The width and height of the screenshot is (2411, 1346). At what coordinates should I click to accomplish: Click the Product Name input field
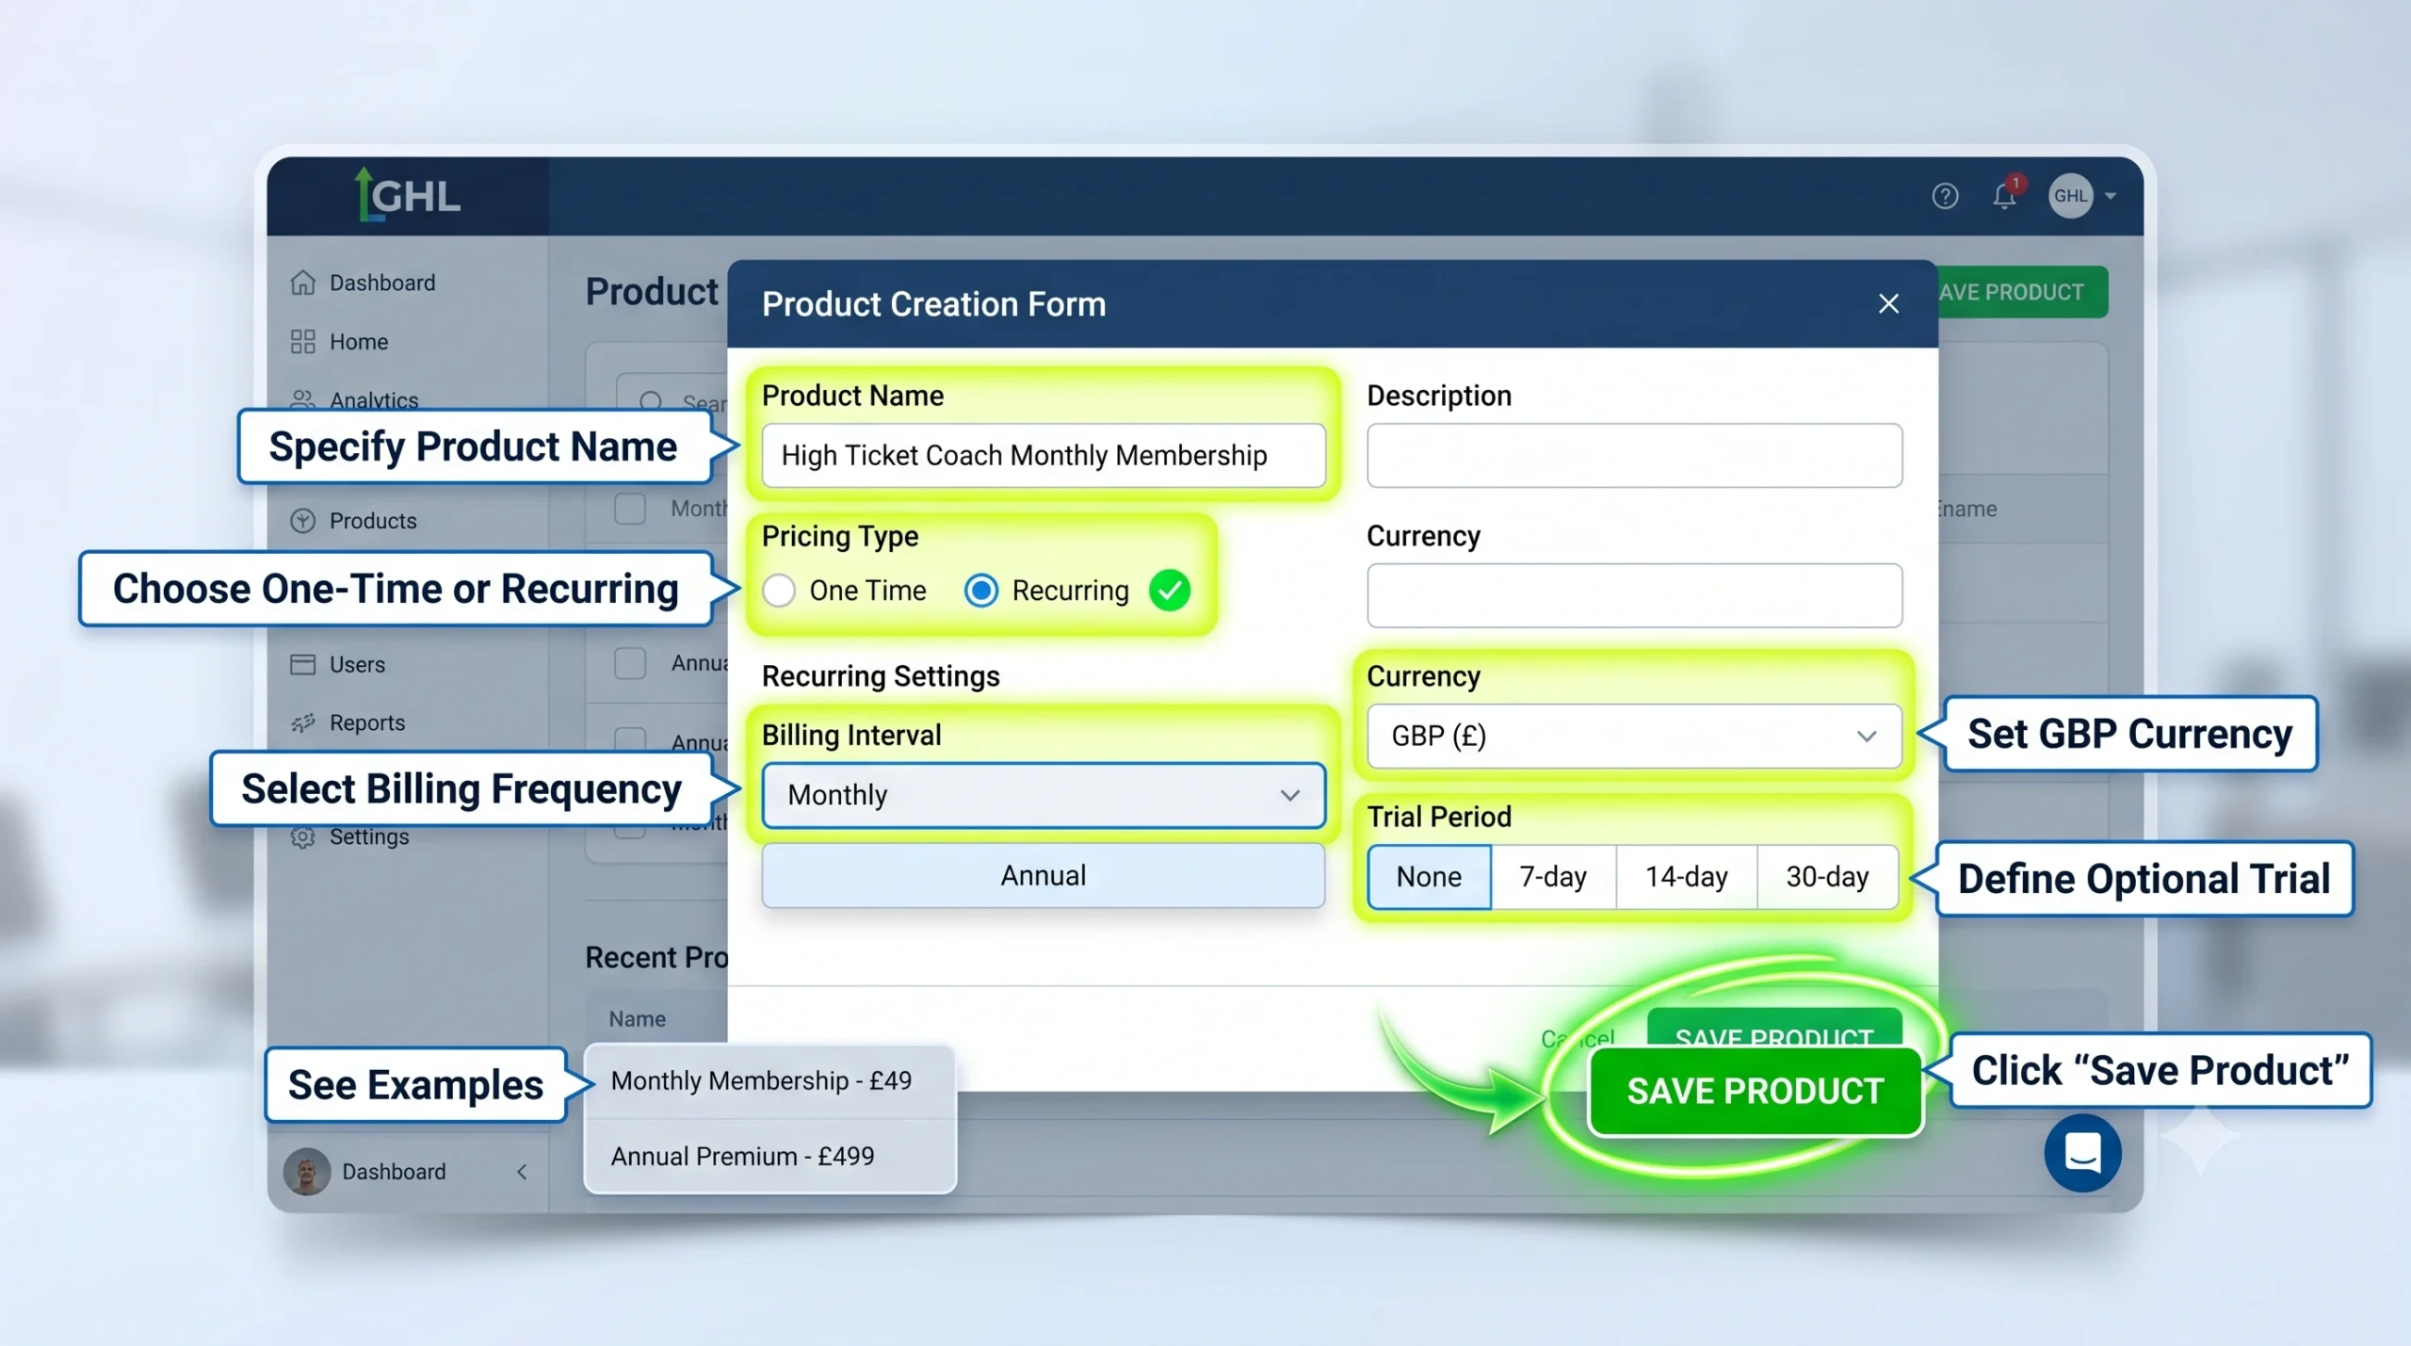tap(1043, 455)
